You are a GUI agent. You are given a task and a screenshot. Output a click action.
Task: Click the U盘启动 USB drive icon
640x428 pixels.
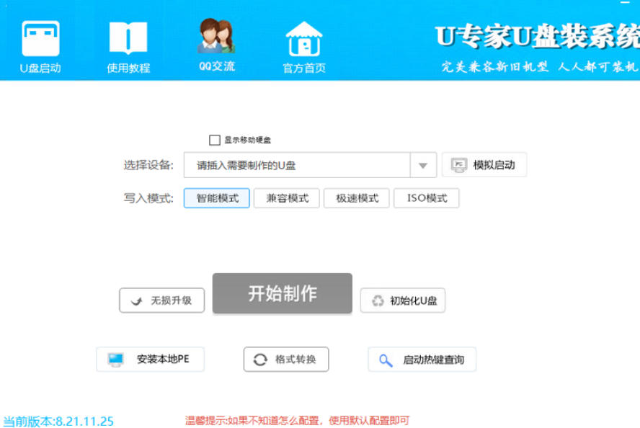click(x=40, y=40)
